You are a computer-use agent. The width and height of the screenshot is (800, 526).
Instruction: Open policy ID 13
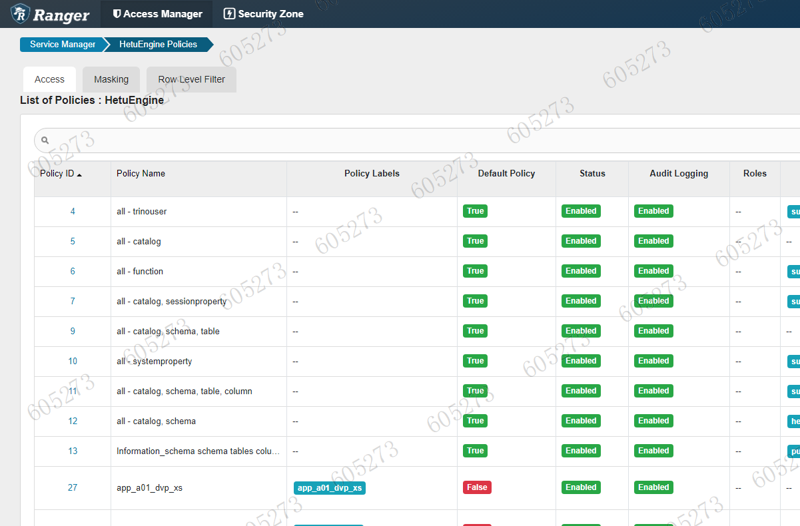coord(73,451)
